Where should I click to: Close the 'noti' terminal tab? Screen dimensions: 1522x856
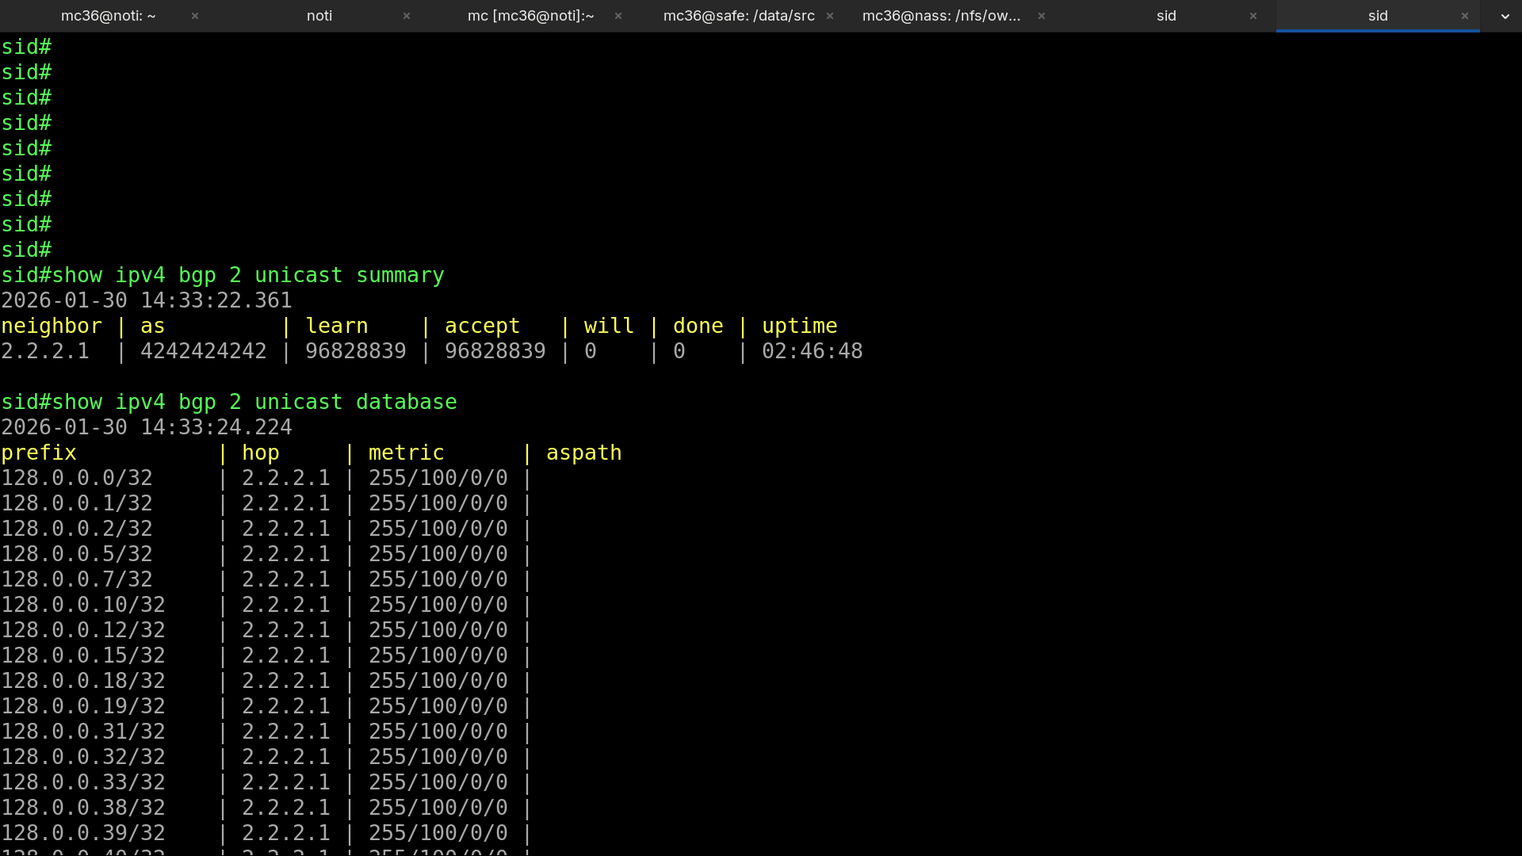407,16
